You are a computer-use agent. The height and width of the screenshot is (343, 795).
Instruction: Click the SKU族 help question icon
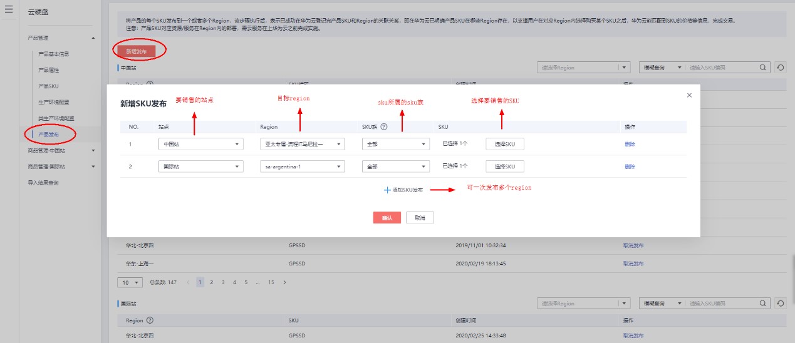(383, 126)
